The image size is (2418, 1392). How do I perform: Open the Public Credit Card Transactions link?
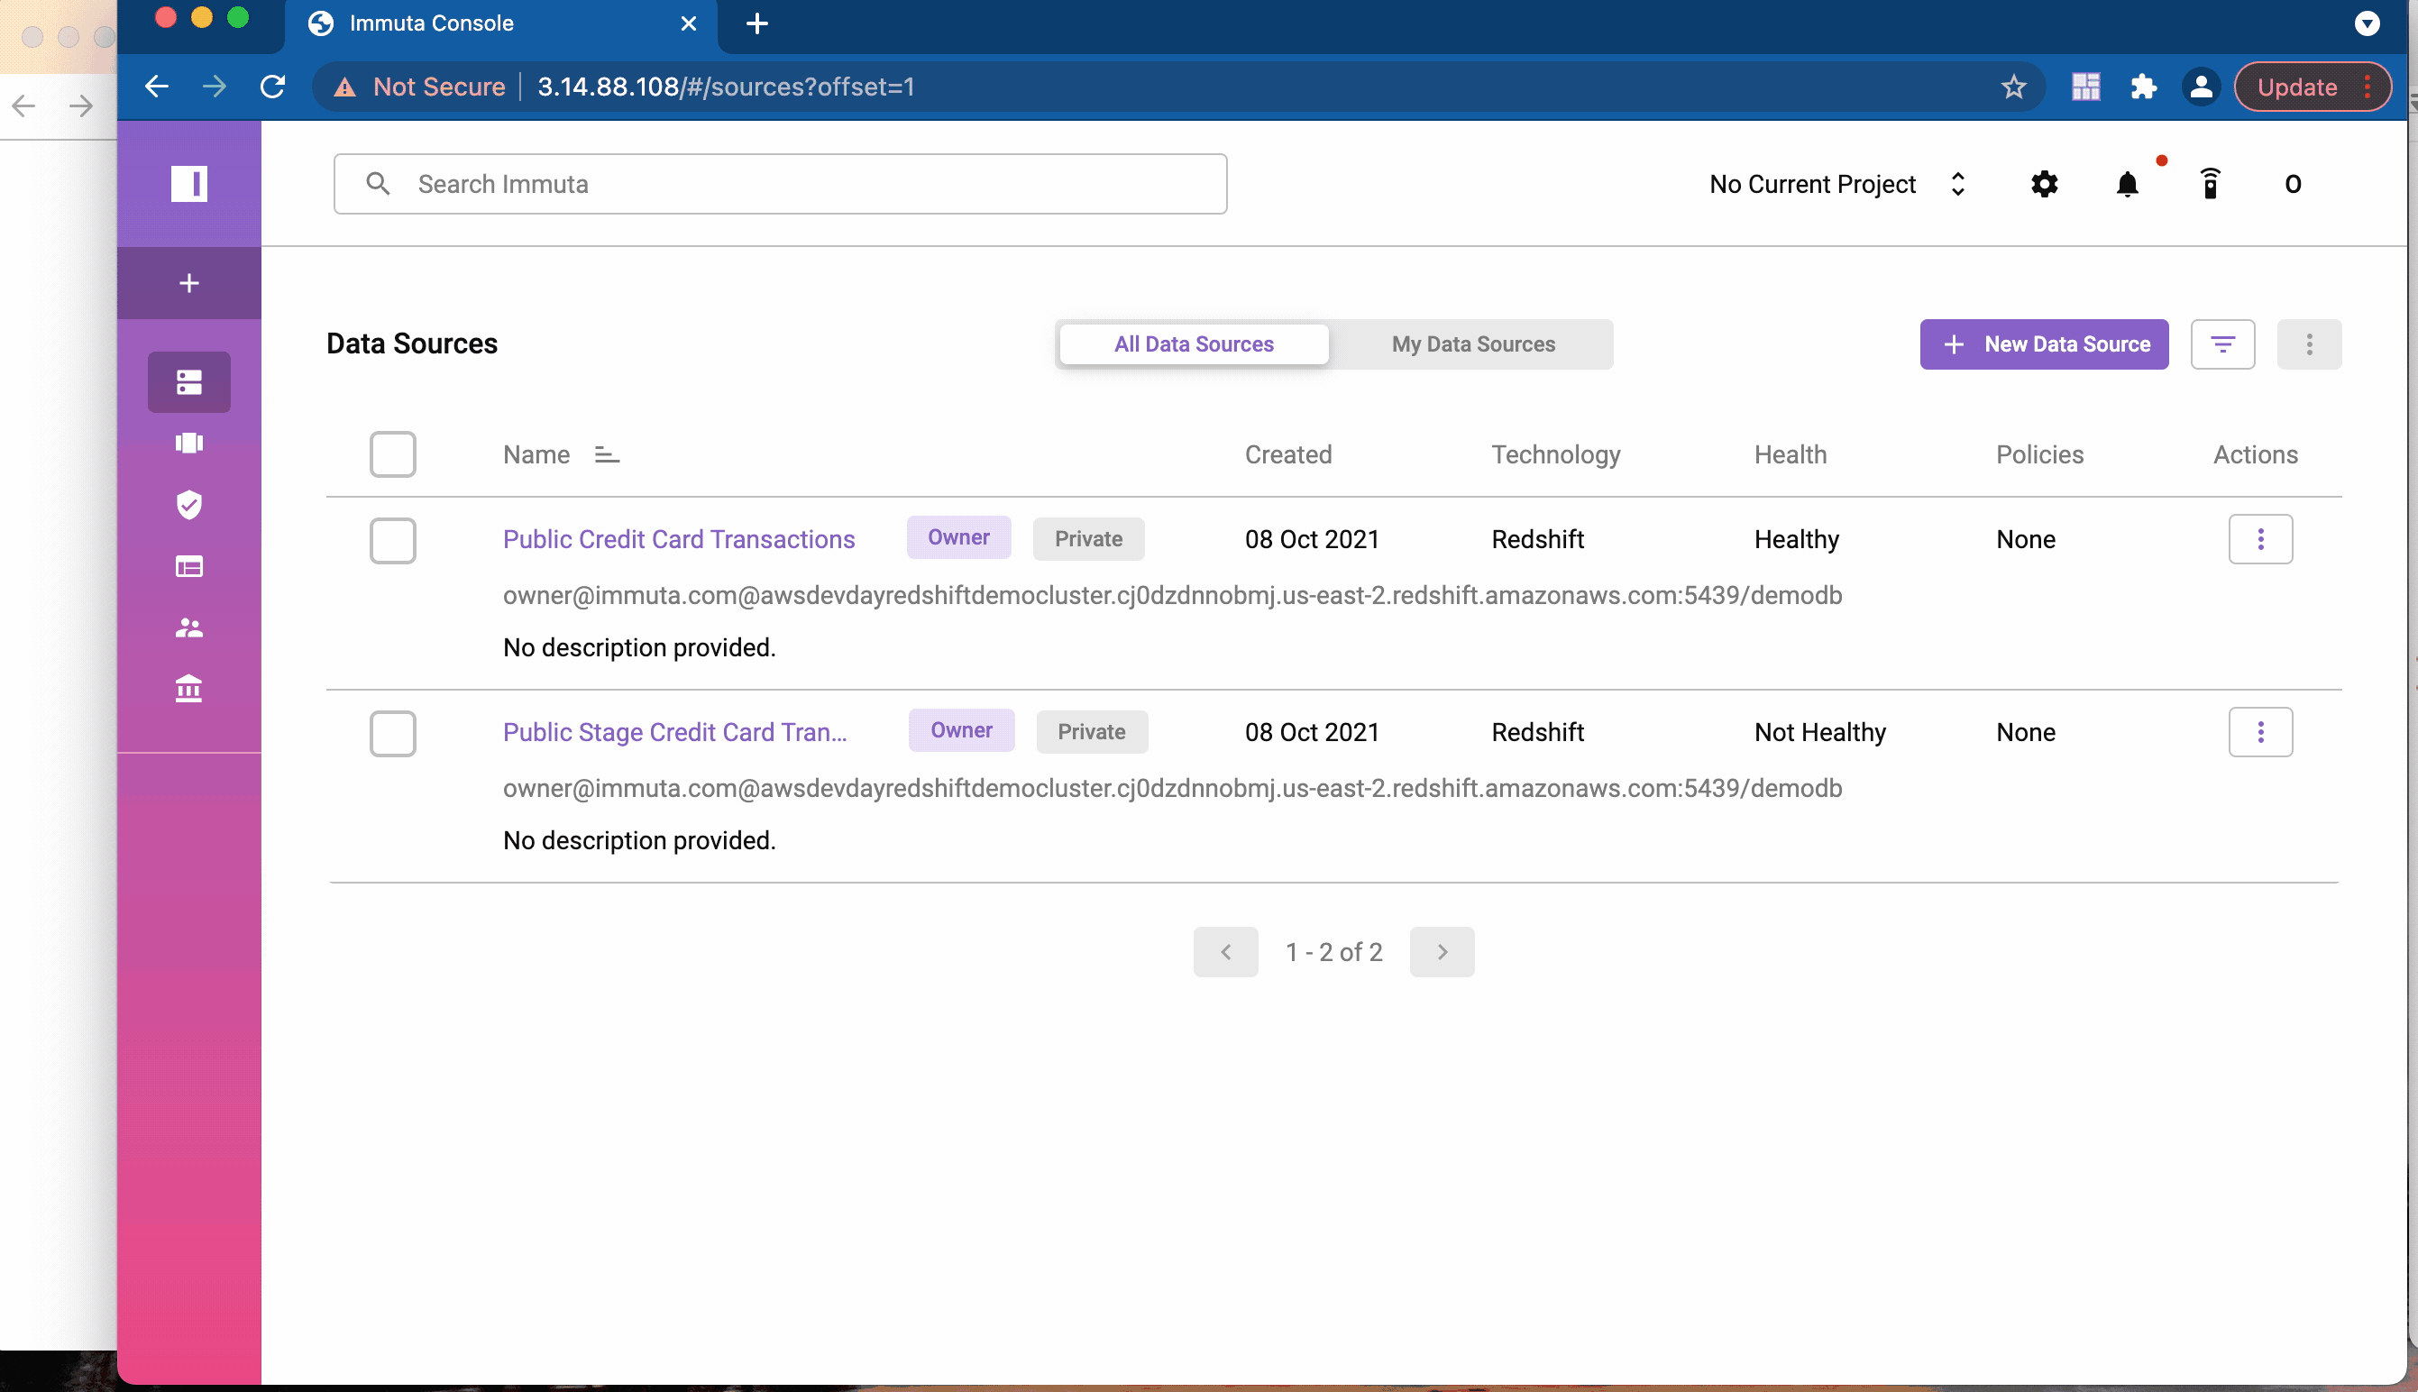(679, 540)
